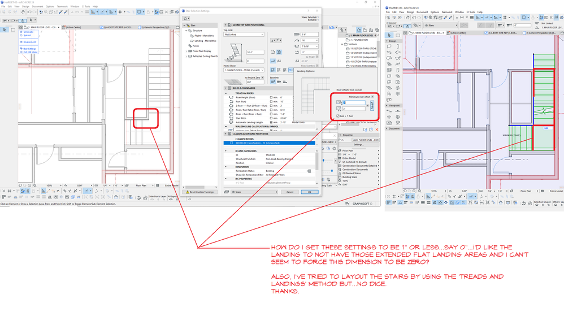
Task: Click Settings... button in Properties panel
Action: pos(359,144)
